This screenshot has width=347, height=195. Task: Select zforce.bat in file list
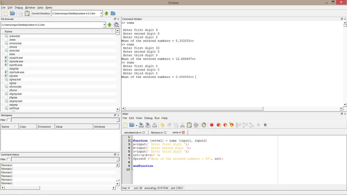click(x=15, y=87)
